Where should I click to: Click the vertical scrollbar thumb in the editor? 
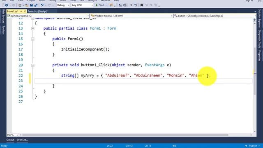[255, 71]
